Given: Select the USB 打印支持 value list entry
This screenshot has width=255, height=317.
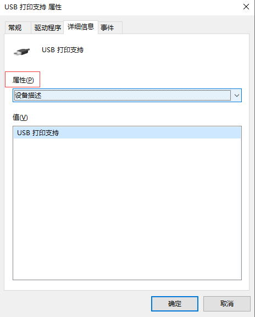Looking at the screenshot, I should [127, 132].
